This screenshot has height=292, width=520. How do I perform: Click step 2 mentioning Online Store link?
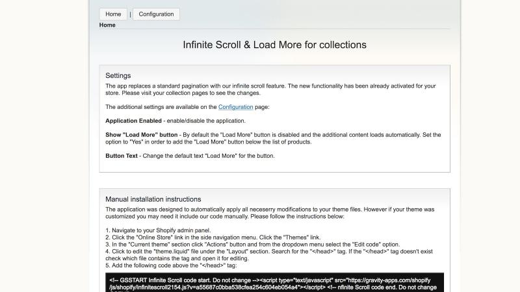pos(213,237)
